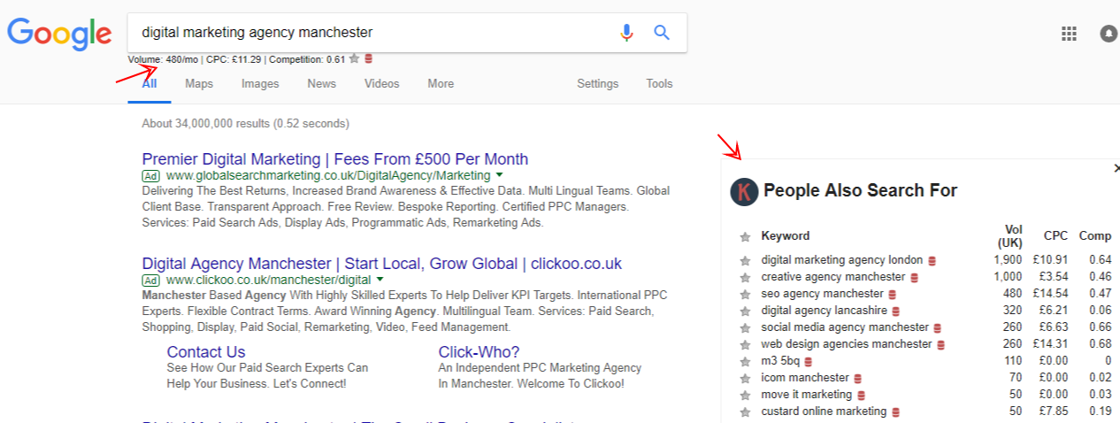Expand dropdown arrow beside globalsearchmarketing URL
Screen dimensions: 1120x423
[499, 175]
